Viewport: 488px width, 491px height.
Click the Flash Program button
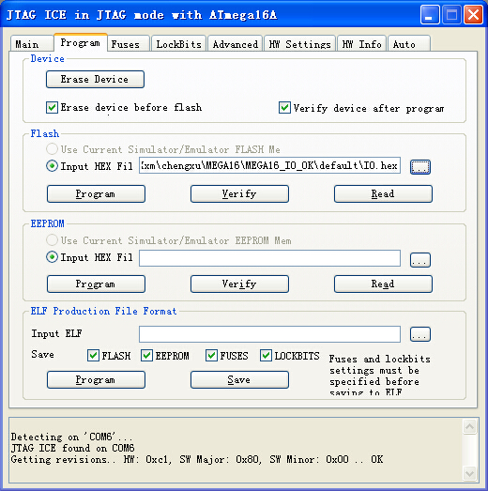96,193
